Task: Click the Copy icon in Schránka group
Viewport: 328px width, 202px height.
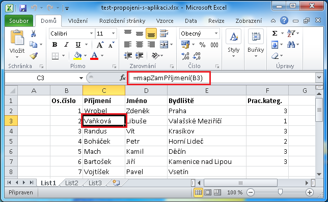Action: click(33, 44)
